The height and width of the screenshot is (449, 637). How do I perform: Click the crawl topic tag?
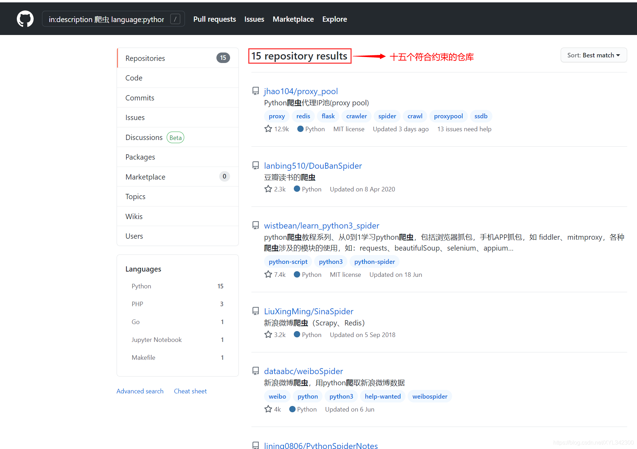pos(415,116)
